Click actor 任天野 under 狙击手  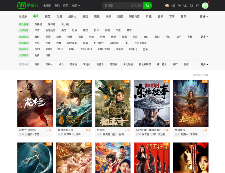click(107, 134)
